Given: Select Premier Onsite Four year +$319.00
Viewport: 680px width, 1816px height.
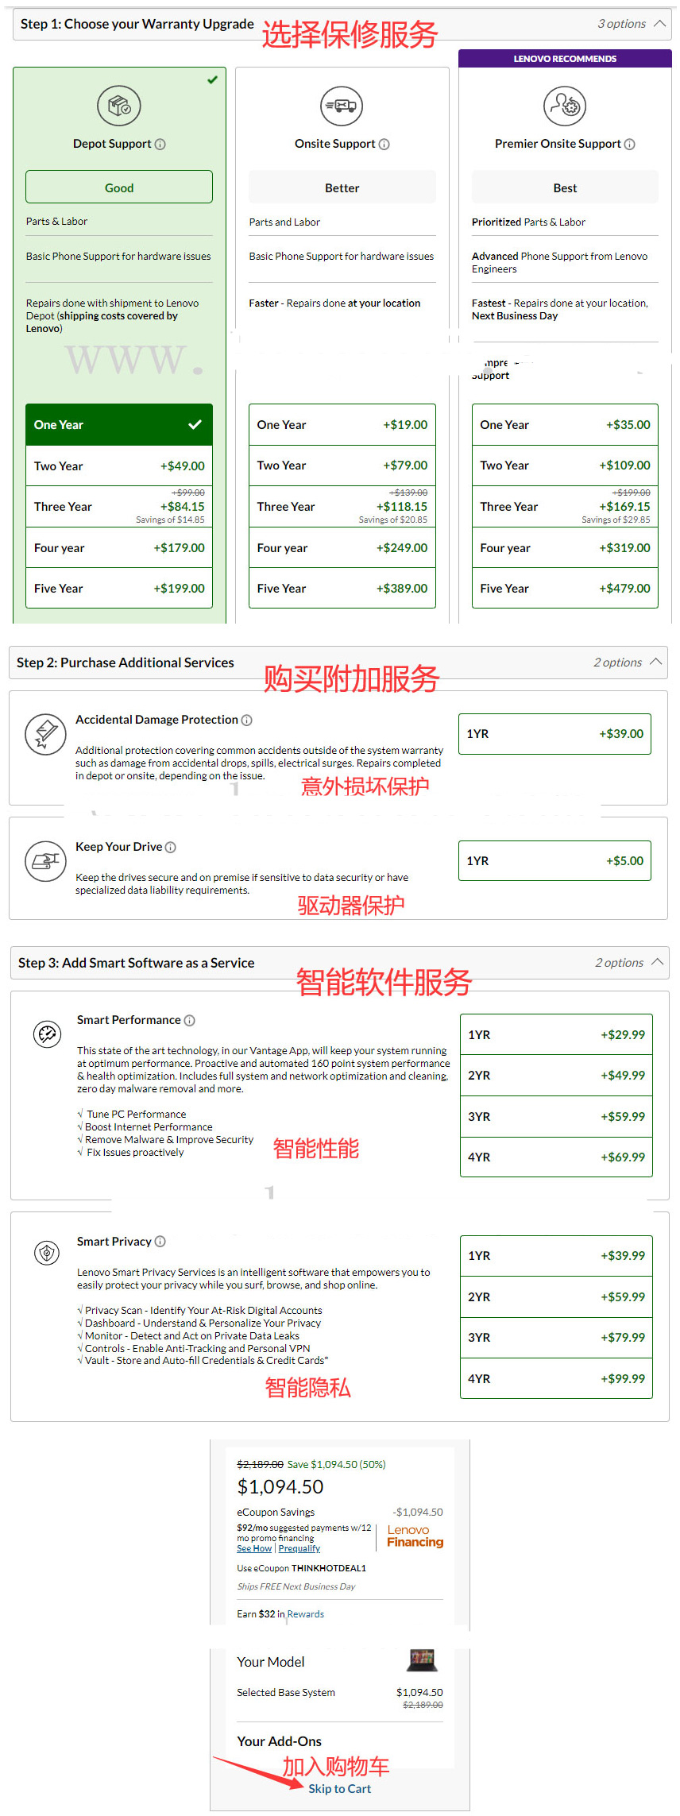Looking at the screenshot, I should [565, 548].
